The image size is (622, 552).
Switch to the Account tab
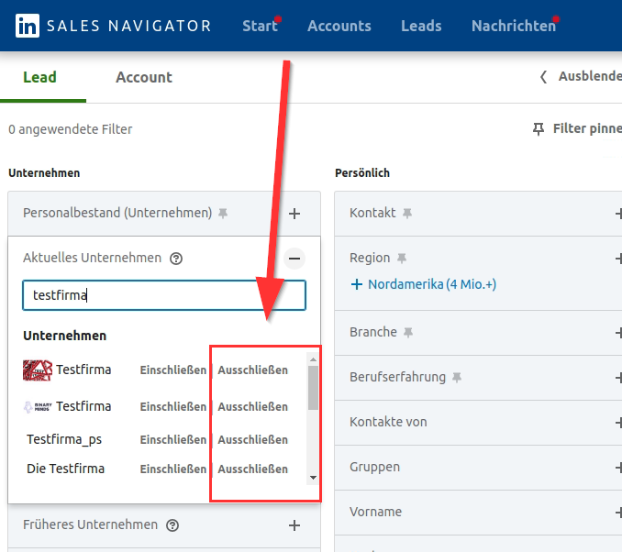[143, 77]
